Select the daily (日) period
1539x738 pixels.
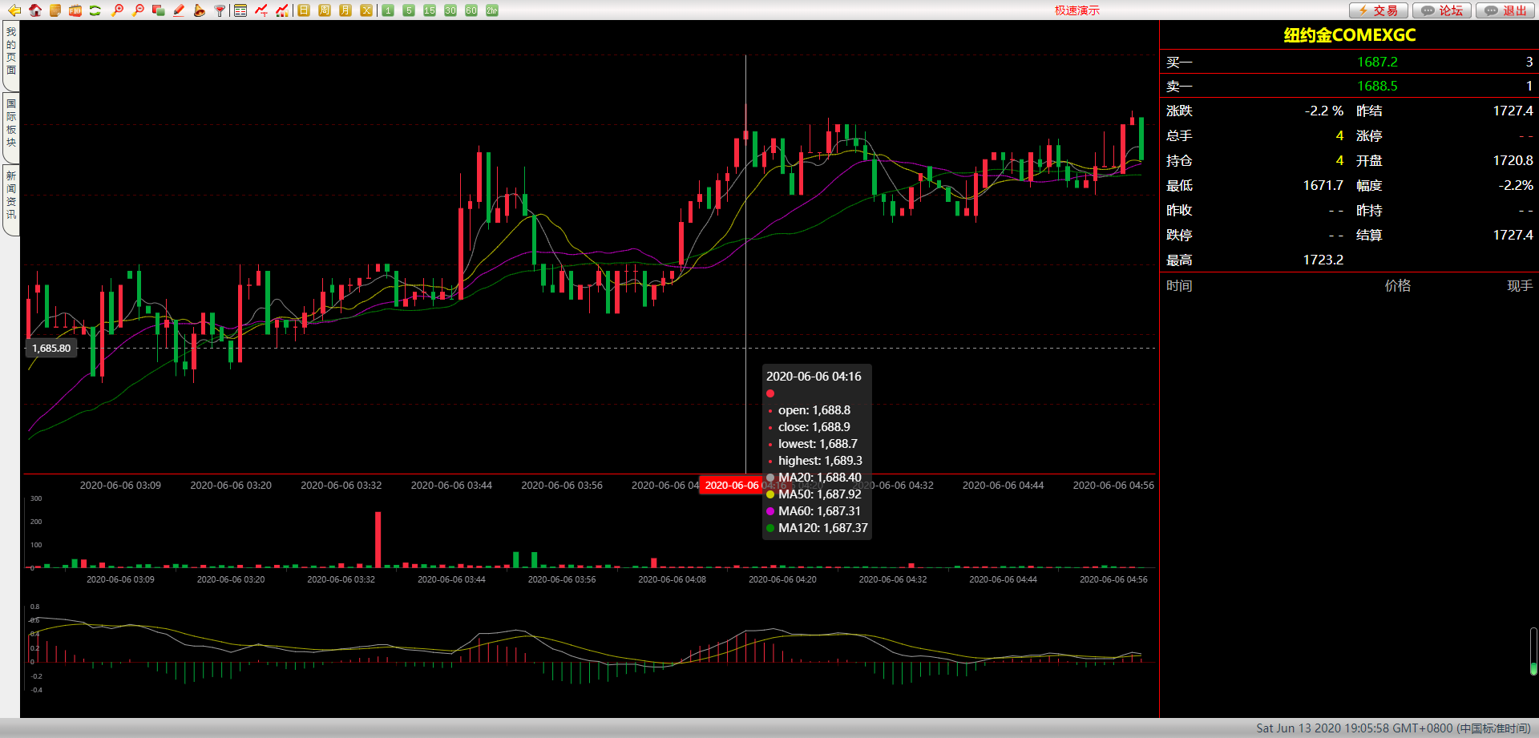tap(304, 10)
